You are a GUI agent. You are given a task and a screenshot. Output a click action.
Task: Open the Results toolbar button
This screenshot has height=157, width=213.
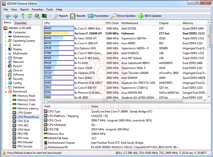[78, 16]
